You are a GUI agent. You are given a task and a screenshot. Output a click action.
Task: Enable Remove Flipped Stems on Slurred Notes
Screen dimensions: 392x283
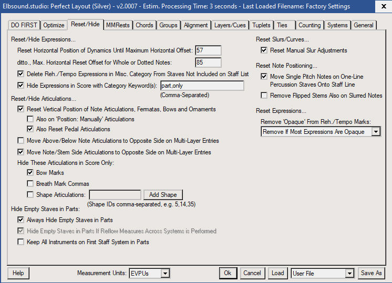(264, 96)
